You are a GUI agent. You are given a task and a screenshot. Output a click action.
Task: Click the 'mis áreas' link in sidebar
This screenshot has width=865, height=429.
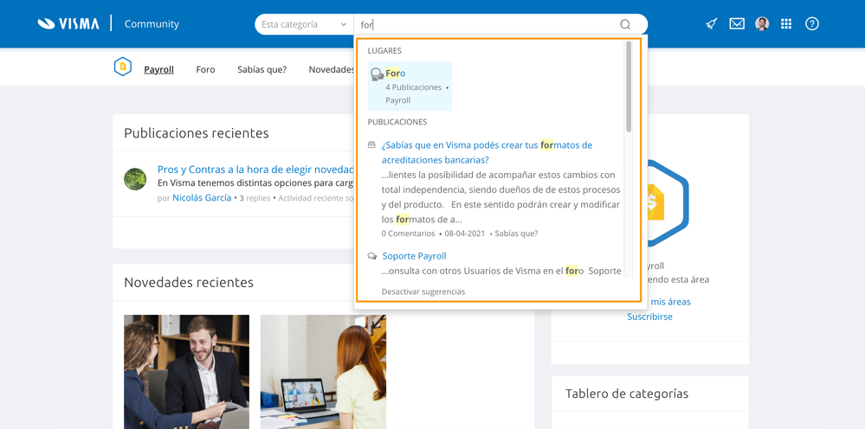click(x=671, y=302)
